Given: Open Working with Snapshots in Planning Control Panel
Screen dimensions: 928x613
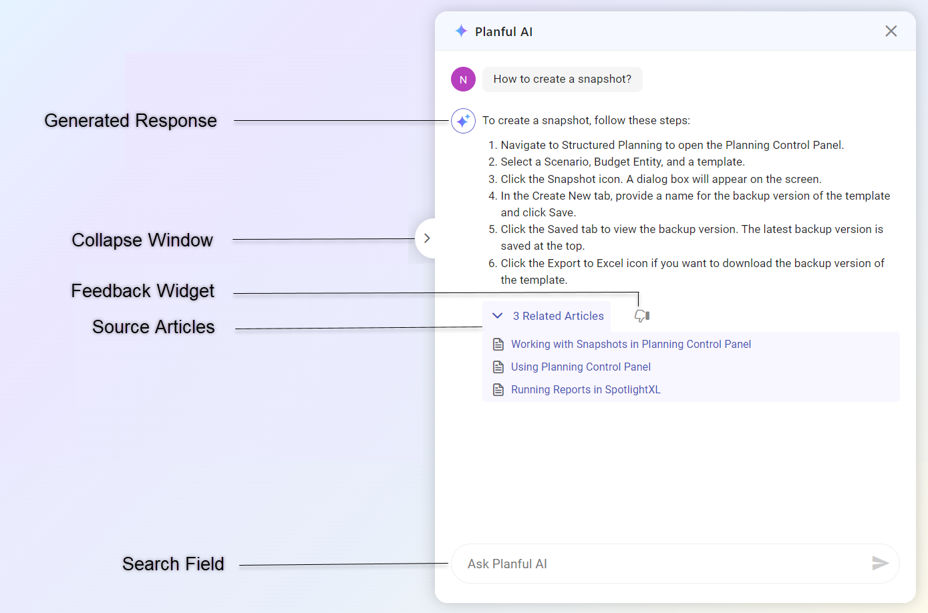Looking at the screenshot, I should pos(631,344).
